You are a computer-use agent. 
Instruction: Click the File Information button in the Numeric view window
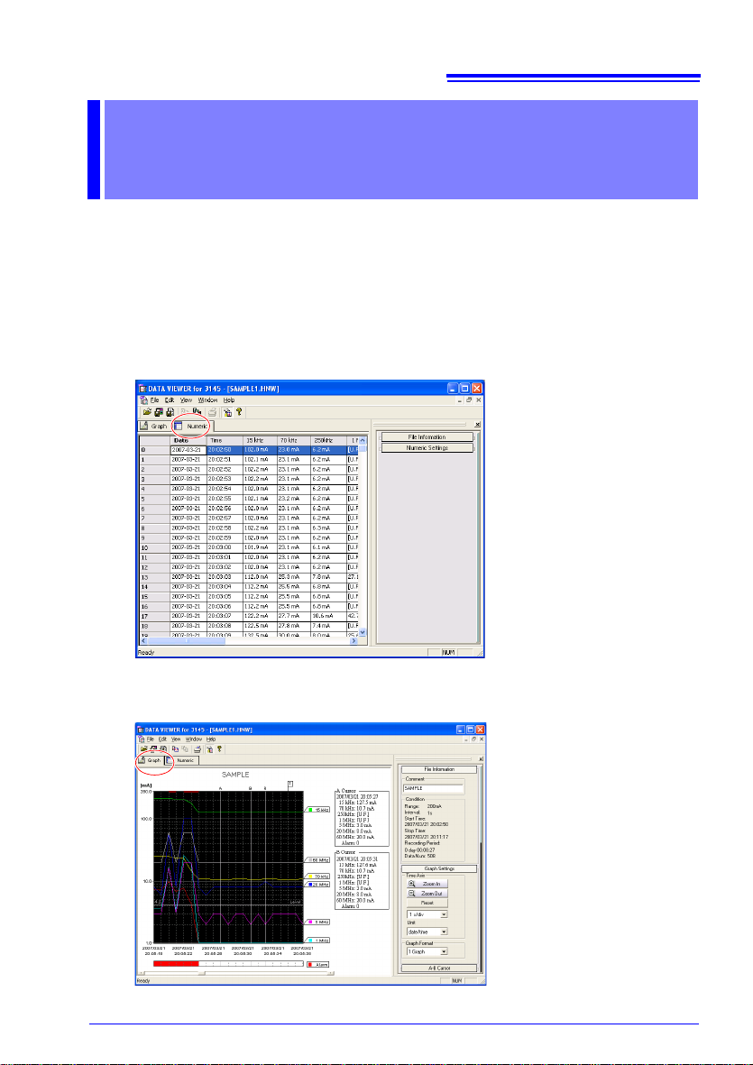[427, 437]
